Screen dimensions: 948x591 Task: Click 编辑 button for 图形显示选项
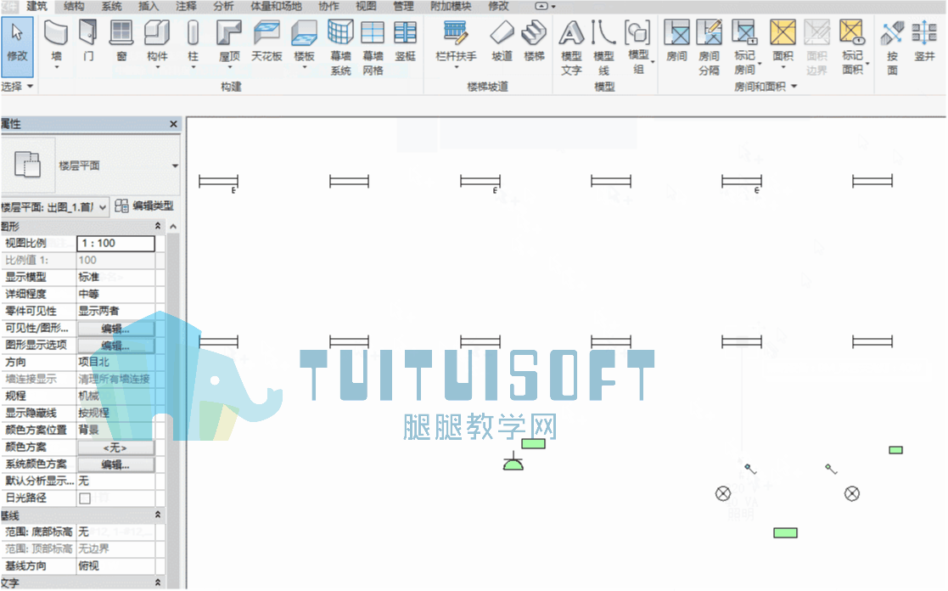pyautogui.click(x=115, y=346)
